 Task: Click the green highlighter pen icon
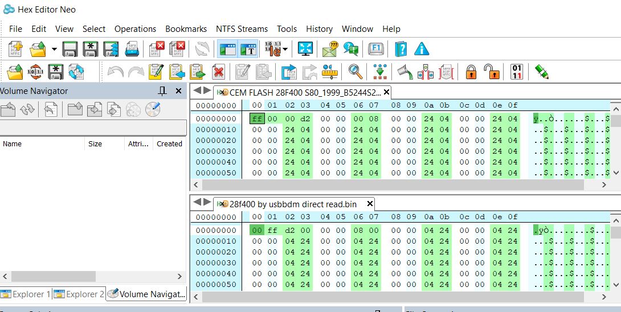pyautogui.click(x=541, y=72)
